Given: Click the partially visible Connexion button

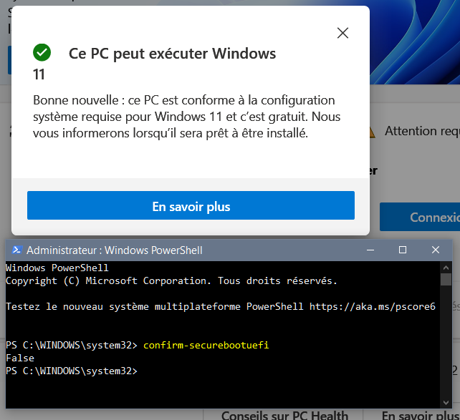Looking at the screenshot, I should click(423, 217).
